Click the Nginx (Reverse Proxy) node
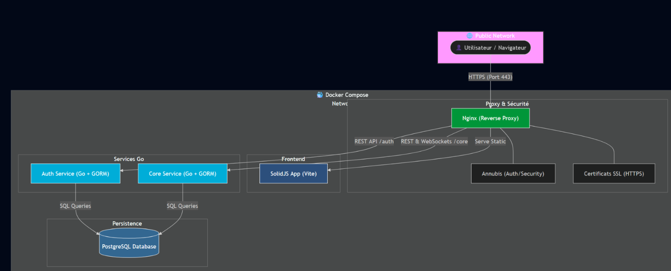Viewport: 671px width, 271px height. [x=490, y=118]
